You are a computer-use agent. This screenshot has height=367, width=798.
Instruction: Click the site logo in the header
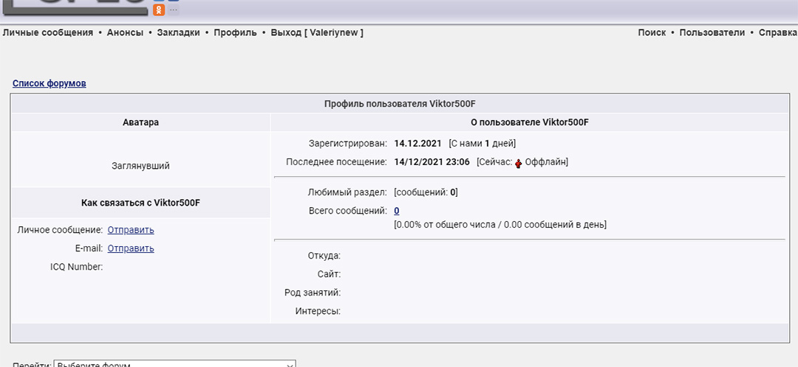tap(74, 7)
